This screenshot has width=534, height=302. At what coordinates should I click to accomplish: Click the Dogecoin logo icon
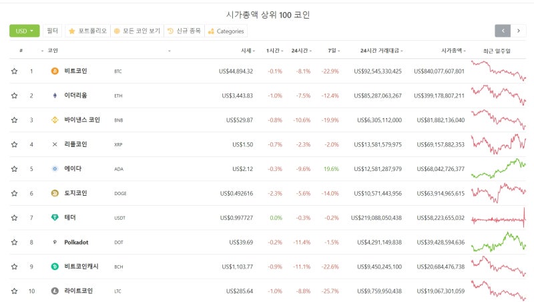[x=55, y=193]
